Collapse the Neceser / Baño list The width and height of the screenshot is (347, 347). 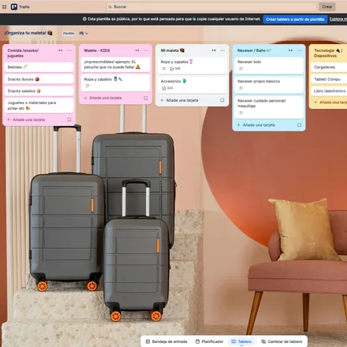[x=290, y=50]
